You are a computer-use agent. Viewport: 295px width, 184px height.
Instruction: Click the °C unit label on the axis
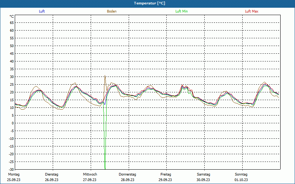[x=12, y=17]
